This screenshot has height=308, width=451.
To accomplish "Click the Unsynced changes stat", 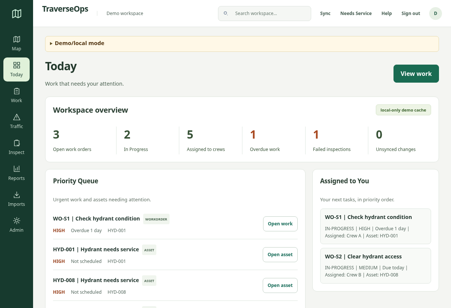I will (400, 140).
